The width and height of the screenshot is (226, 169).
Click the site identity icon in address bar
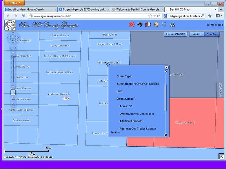tap(31, 16)
